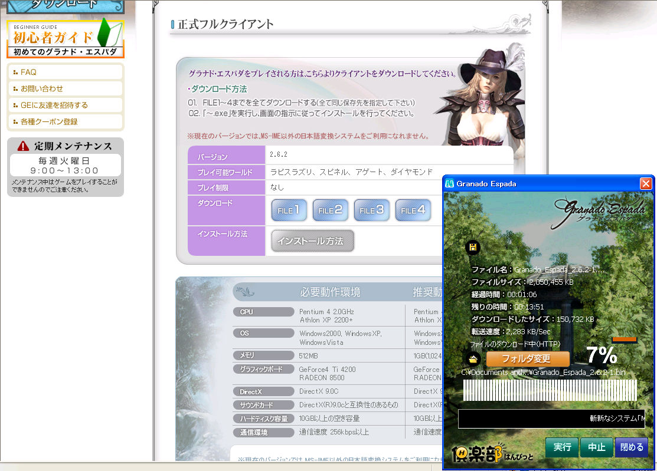Close the Granado Espada downloader window
Screen dimensions: 657x471
[646, 183]
